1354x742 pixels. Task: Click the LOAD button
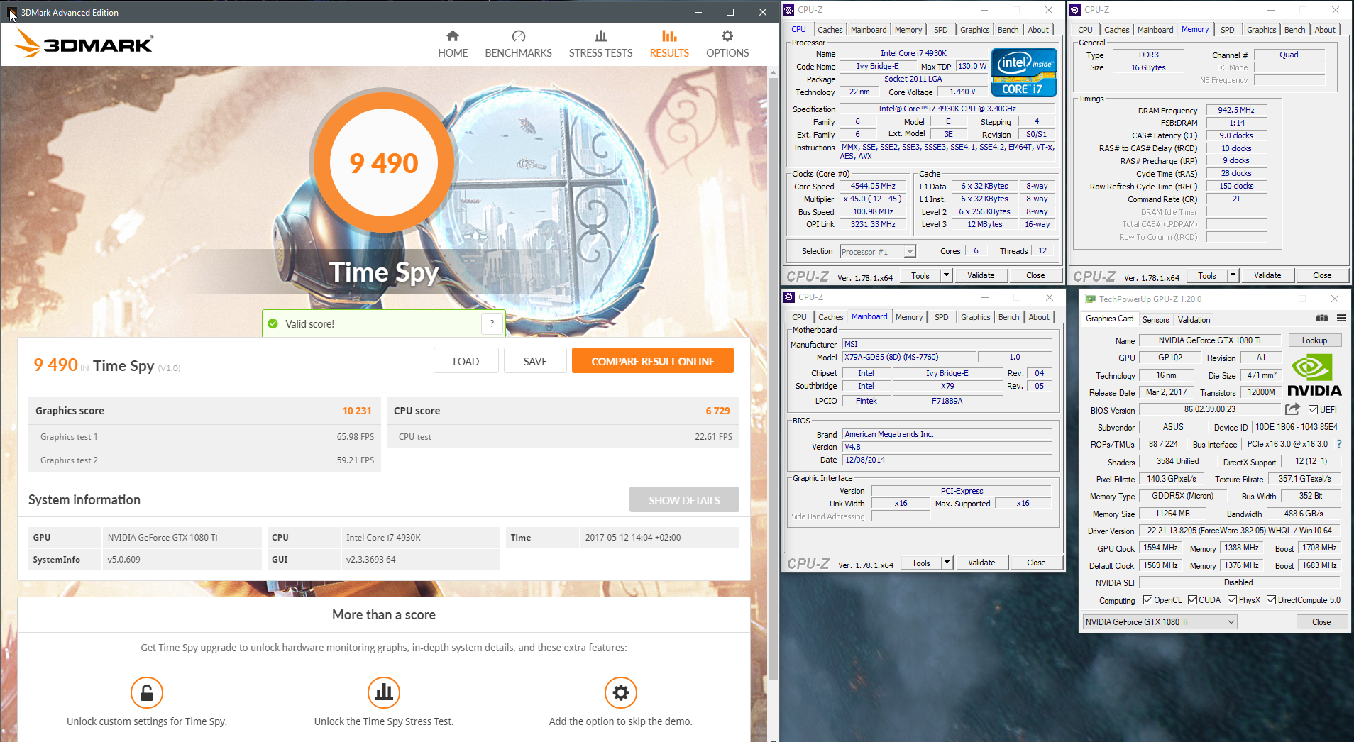click(x=466, y=361)
